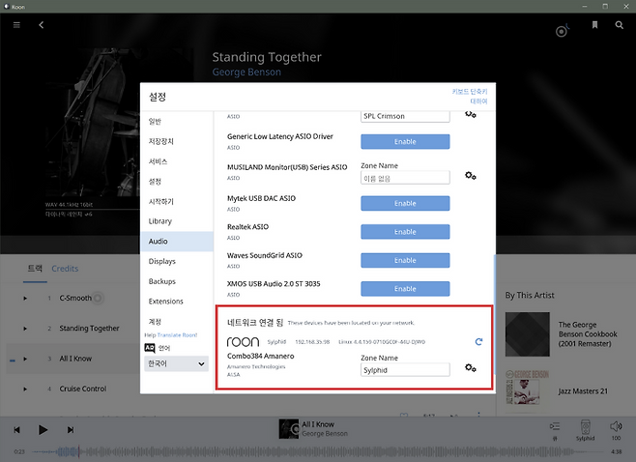Refresh the Sylphid networked device
The image size is (636, 462).
tap(478, 342)
